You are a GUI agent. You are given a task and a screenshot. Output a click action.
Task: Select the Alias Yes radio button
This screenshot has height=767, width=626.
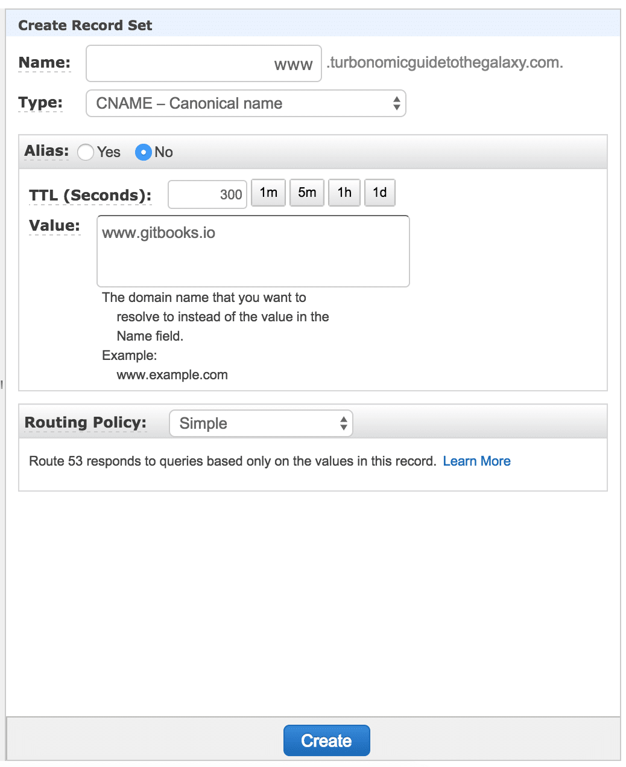click(86, 152)
